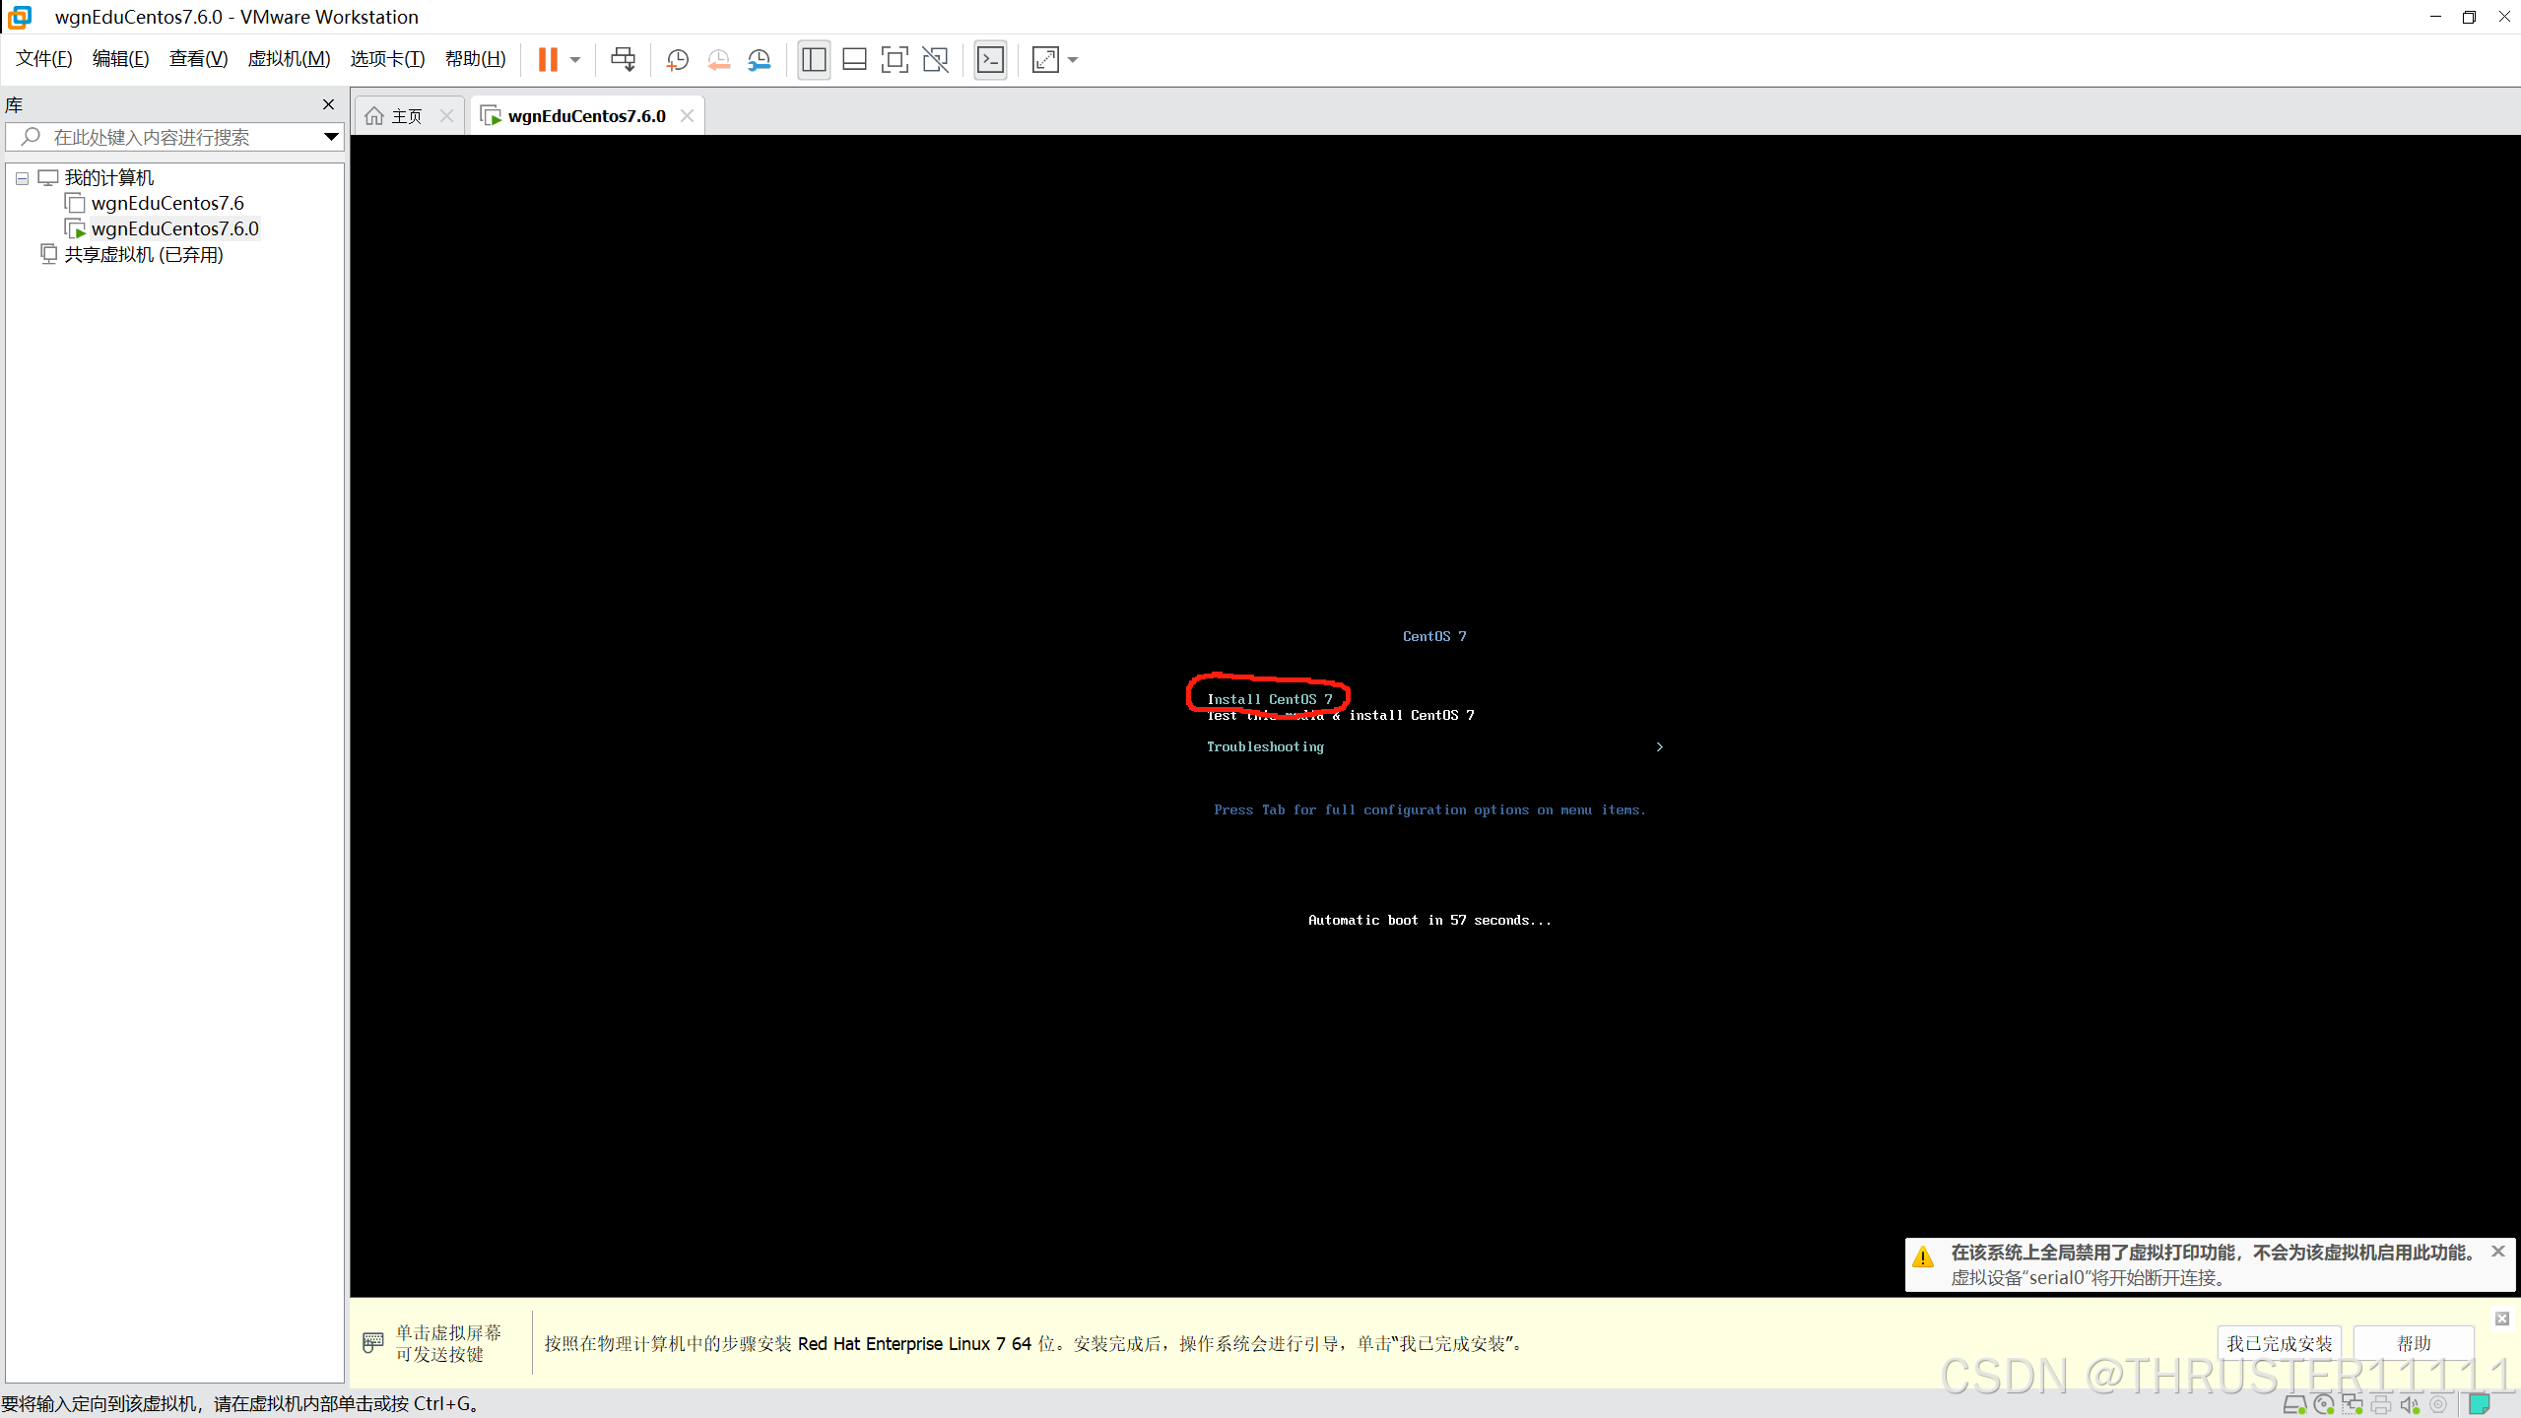Select the wgnEduCentos7.6.0 tab
Screen dimensions: 2521x1418
(586, 116)
